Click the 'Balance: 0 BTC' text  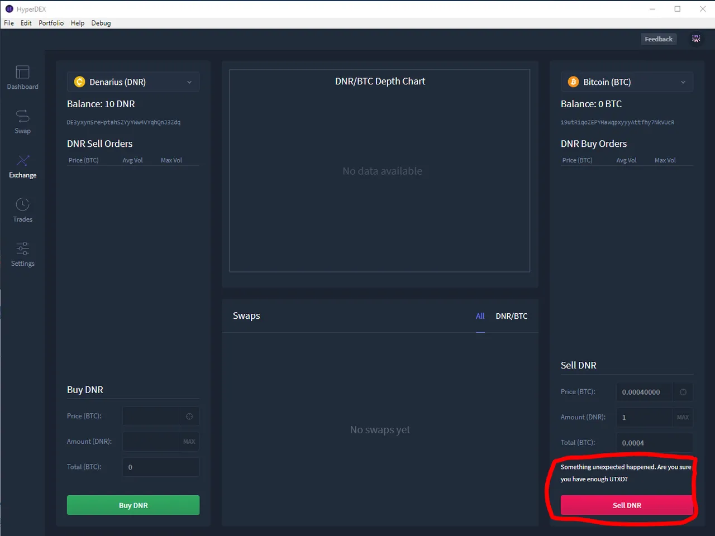point(591,104)
